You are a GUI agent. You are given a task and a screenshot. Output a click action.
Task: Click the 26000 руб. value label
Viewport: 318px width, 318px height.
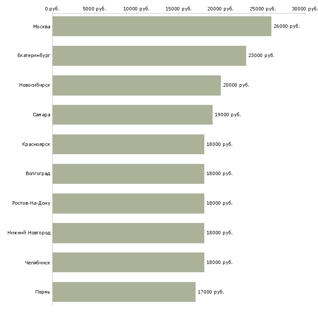tap(287, 27)
